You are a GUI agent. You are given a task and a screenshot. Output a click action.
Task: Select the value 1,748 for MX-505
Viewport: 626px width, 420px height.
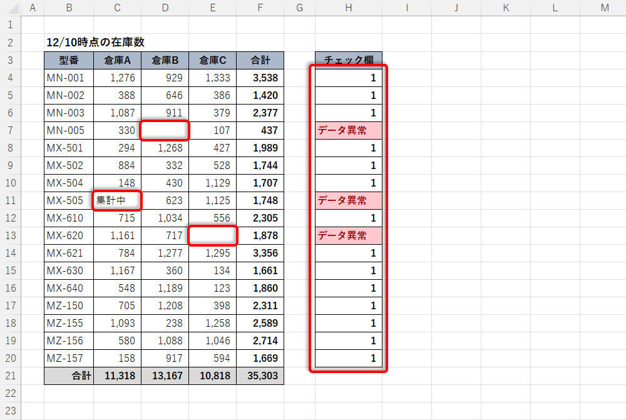click(260, 200)
